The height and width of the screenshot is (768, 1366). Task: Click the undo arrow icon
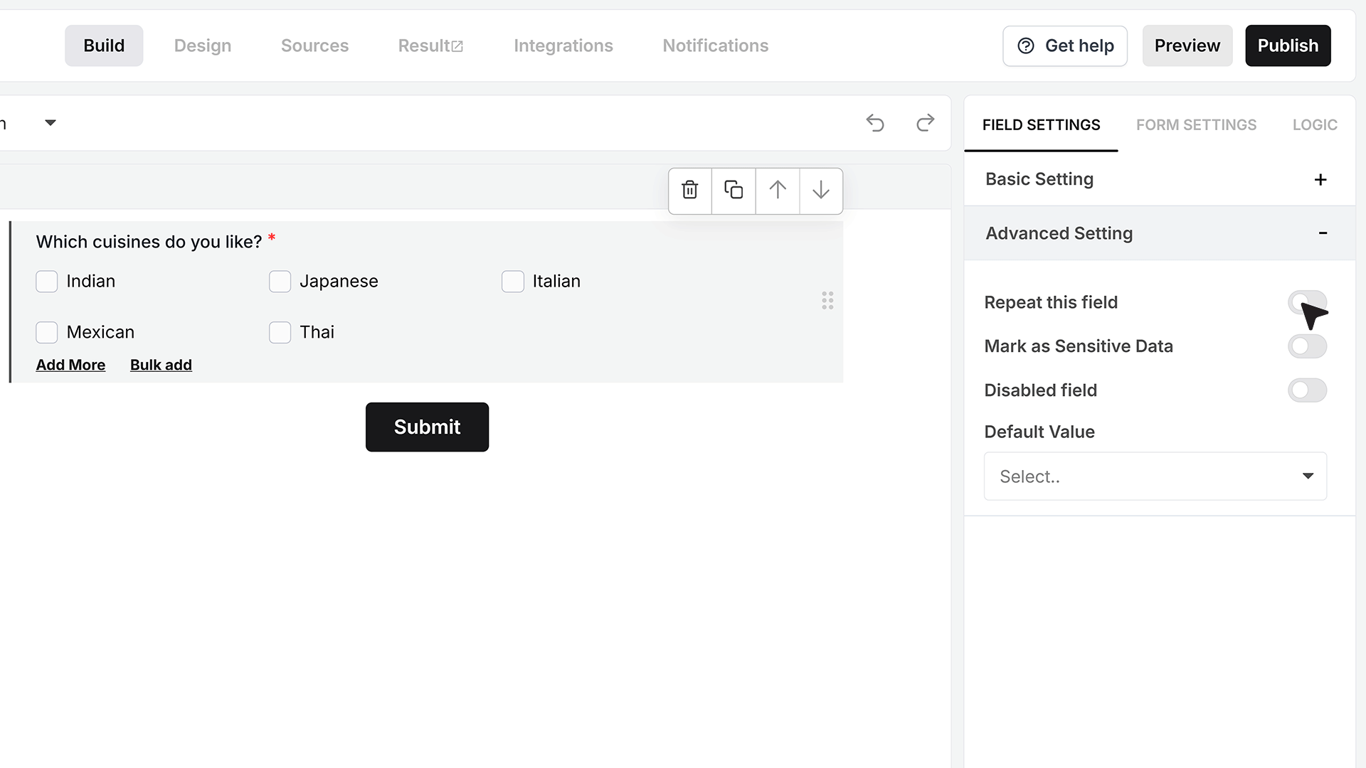coord(875,123)
